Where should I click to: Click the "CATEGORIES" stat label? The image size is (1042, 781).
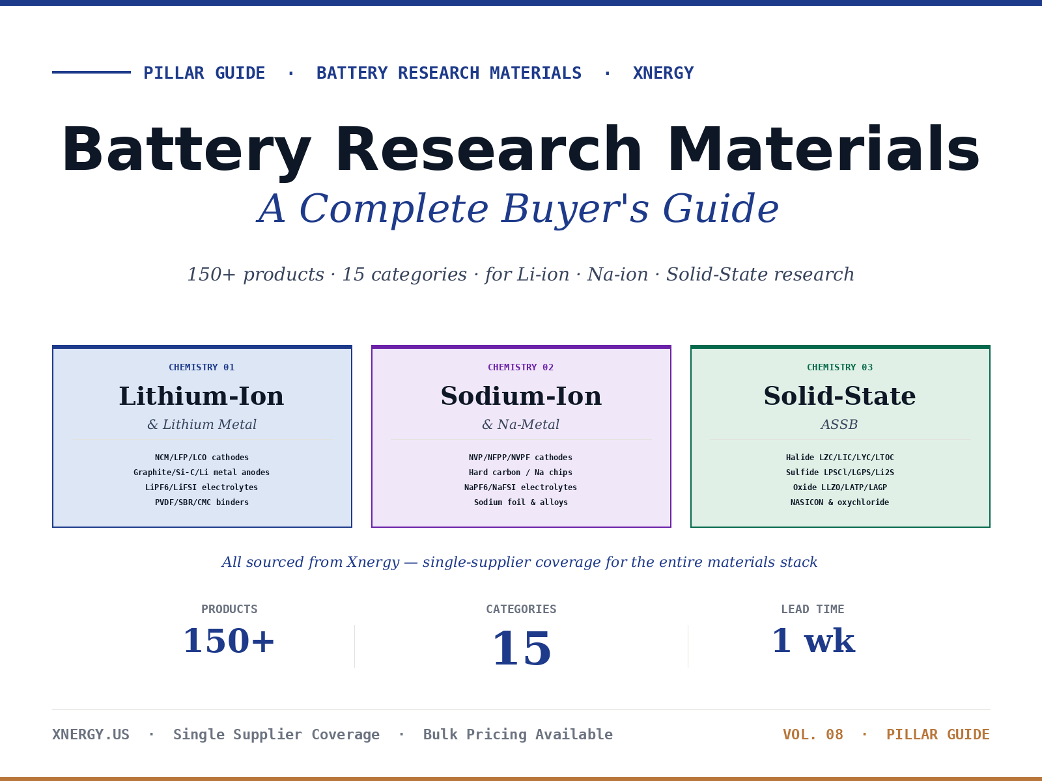point(521,609)
